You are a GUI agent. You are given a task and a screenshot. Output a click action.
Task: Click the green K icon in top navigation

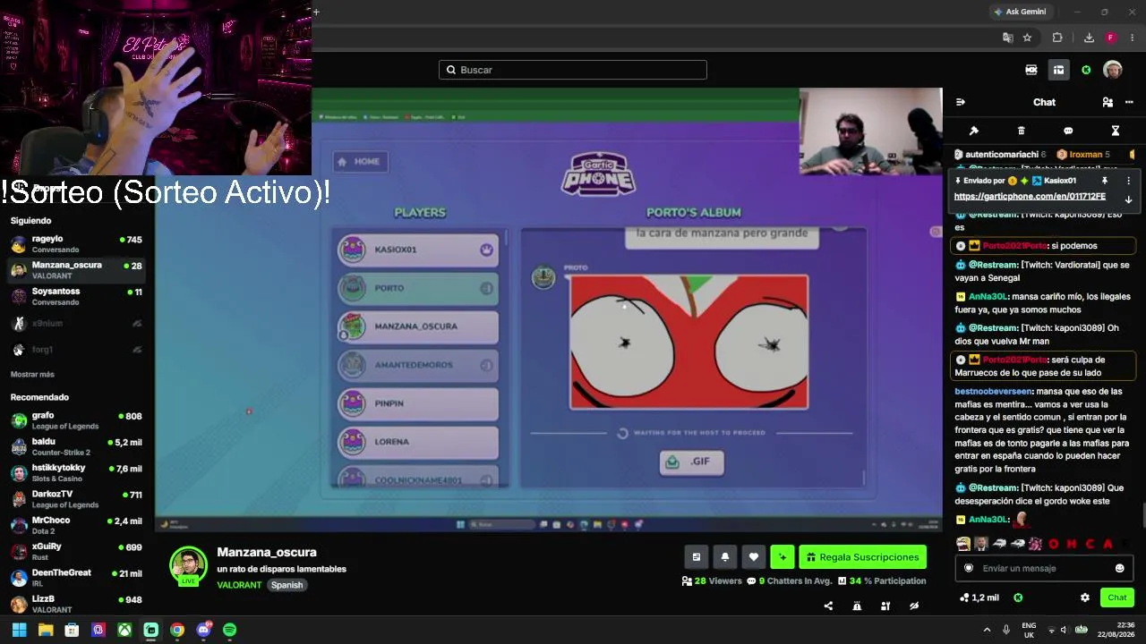pos(1086,70)
